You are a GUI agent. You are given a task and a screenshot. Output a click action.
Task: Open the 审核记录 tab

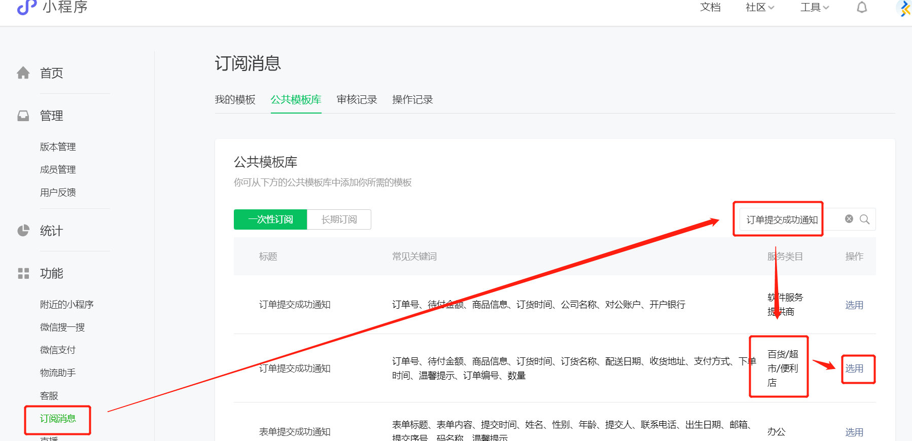(x=357, y=99)
